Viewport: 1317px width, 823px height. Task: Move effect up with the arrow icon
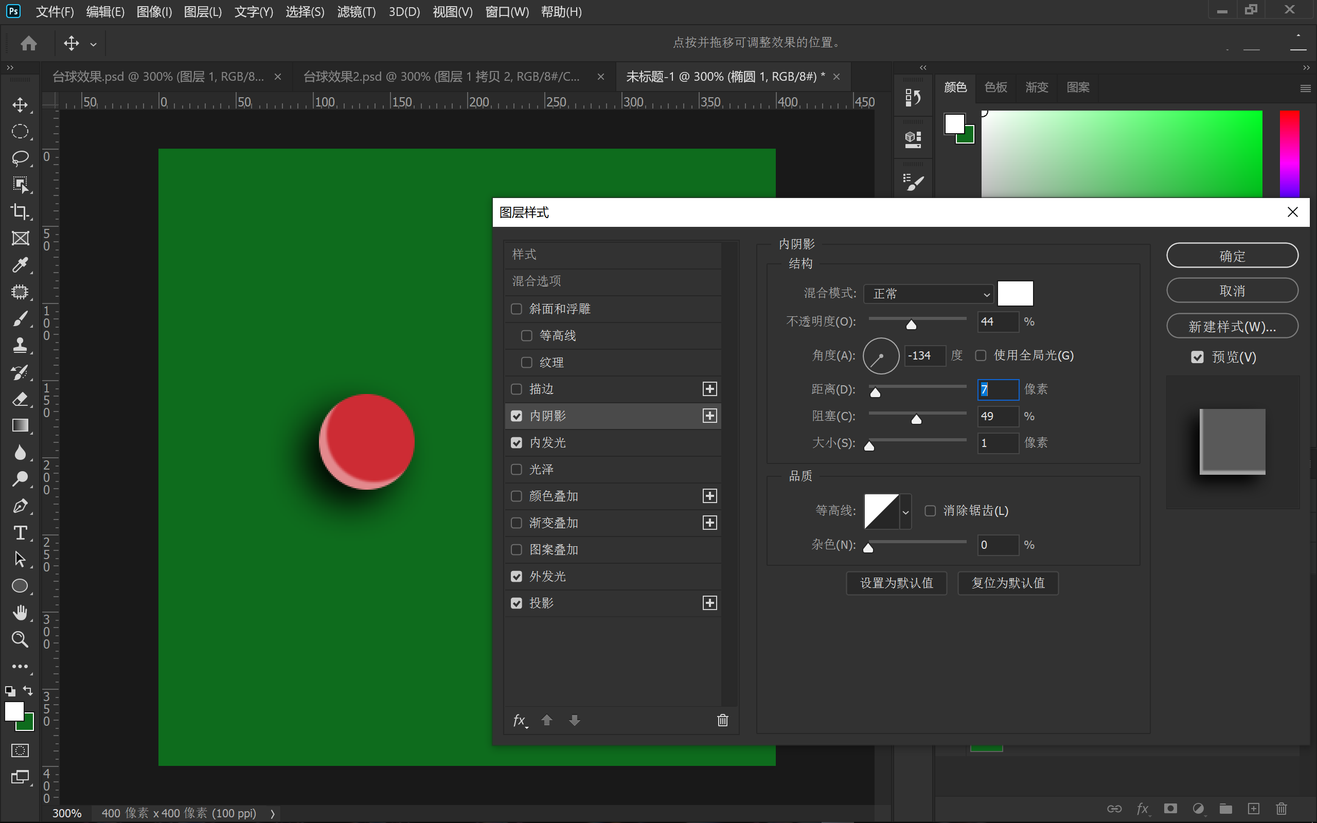pyautogui.click(x=547, y=720)
